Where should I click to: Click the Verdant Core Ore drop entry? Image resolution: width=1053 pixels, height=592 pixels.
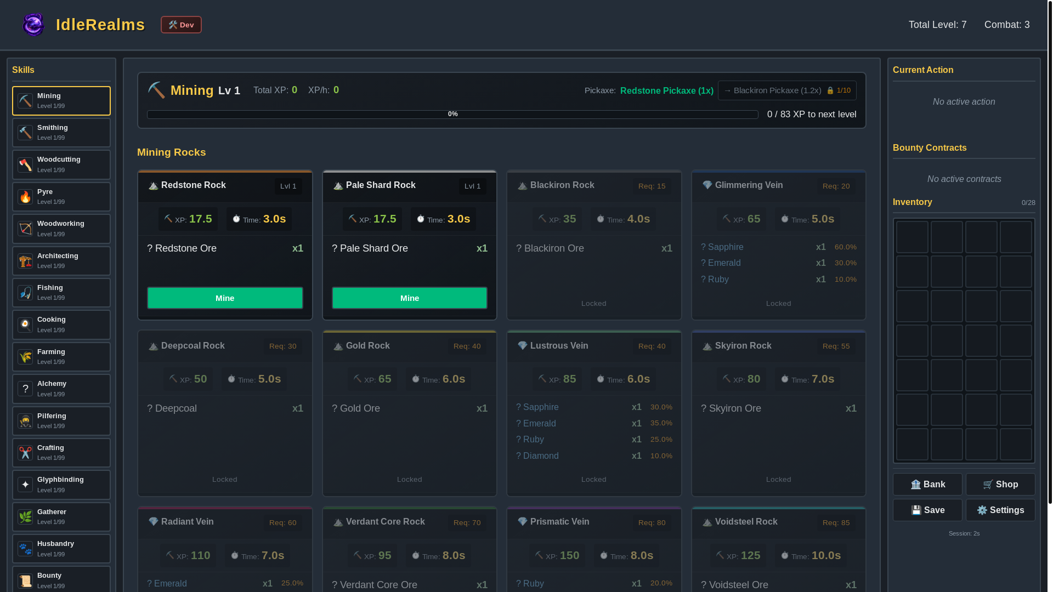[410, 585]
